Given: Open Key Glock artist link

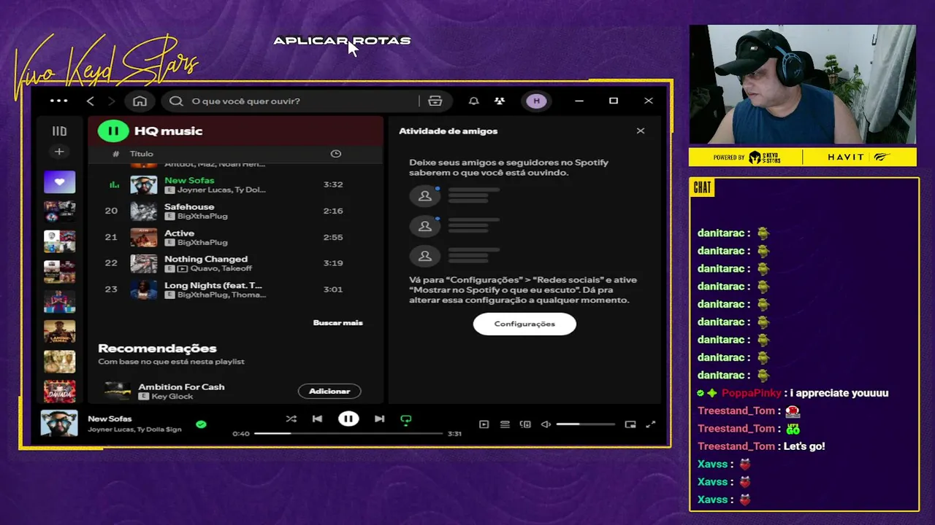Looking at the screenshot, I should [x=172, y=396].
